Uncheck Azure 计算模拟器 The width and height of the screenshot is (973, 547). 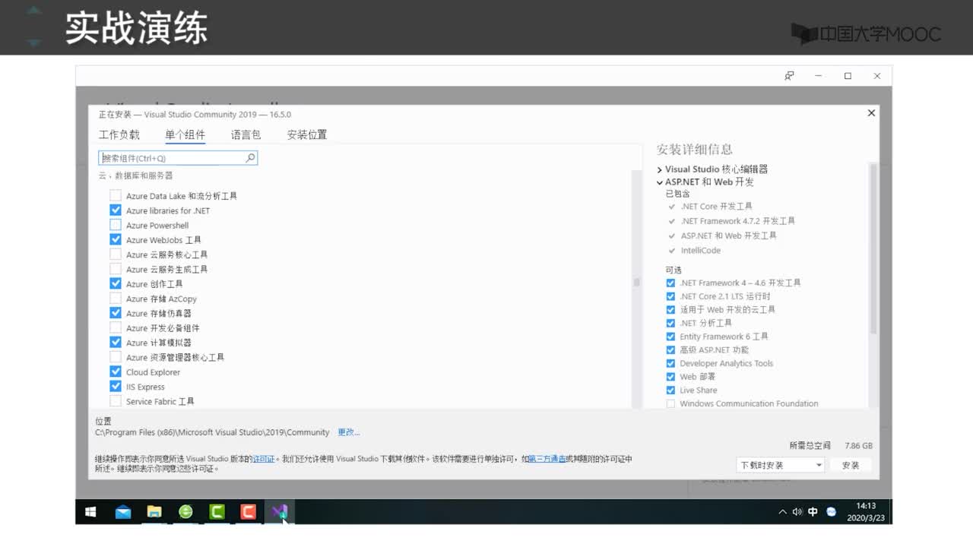pyautogui.click(x=116, y=343)
